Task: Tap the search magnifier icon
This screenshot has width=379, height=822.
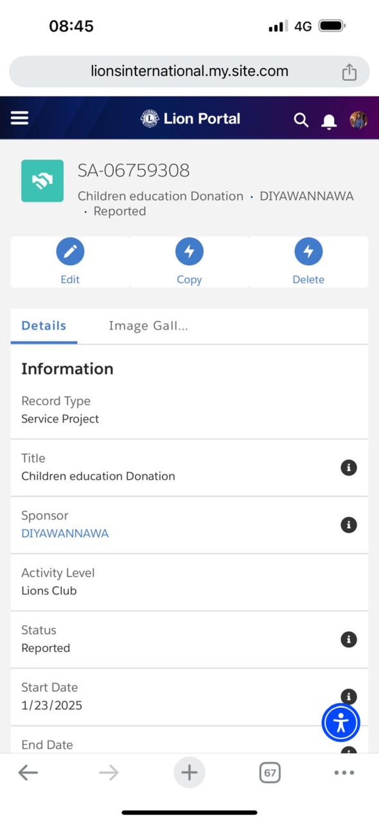Action: pos(301,120)
